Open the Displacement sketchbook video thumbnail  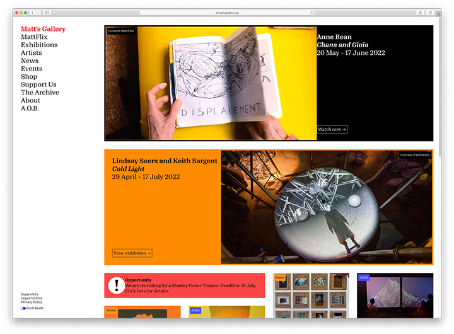click(211, 83)
